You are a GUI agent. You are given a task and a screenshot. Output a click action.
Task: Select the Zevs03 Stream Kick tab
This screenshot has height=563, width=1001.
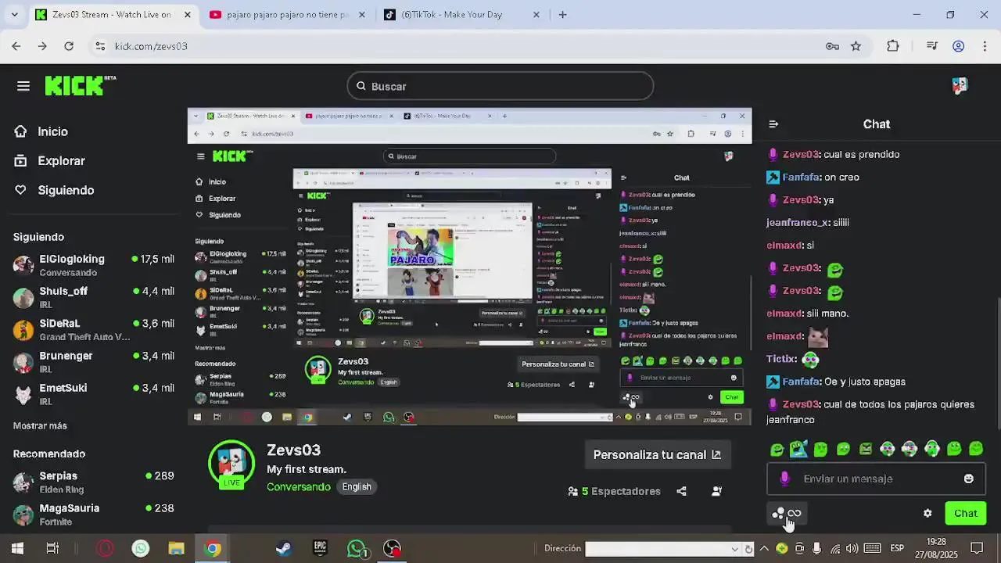pyautogui.click(x=112, y=14)
